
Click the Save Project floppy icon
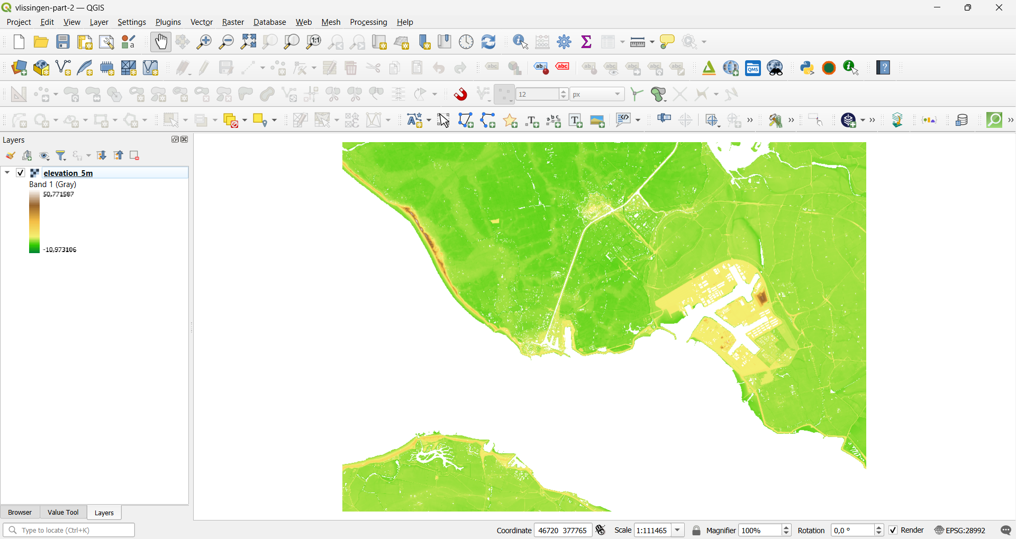point(63,42)
